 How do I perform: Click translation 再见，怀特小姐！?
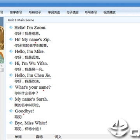point(28,129)
